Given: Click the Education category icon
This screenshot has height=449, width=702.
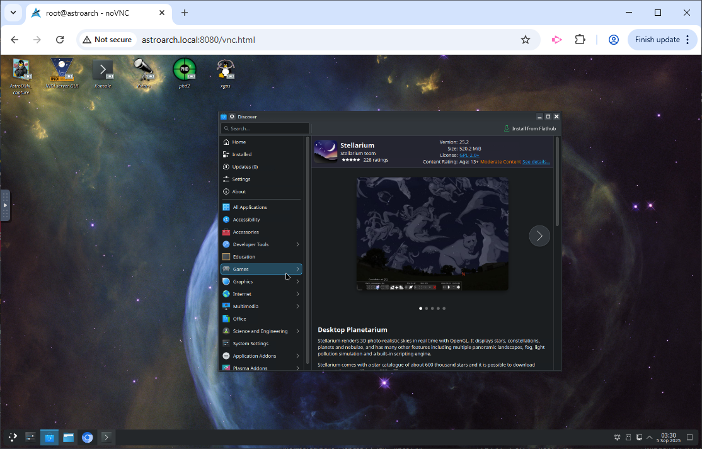Looking at the screenshot, I should coord(226,257).
